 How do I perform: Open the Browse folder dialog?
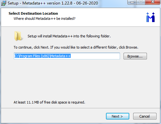pyautogui.click(x=135, y=56)
